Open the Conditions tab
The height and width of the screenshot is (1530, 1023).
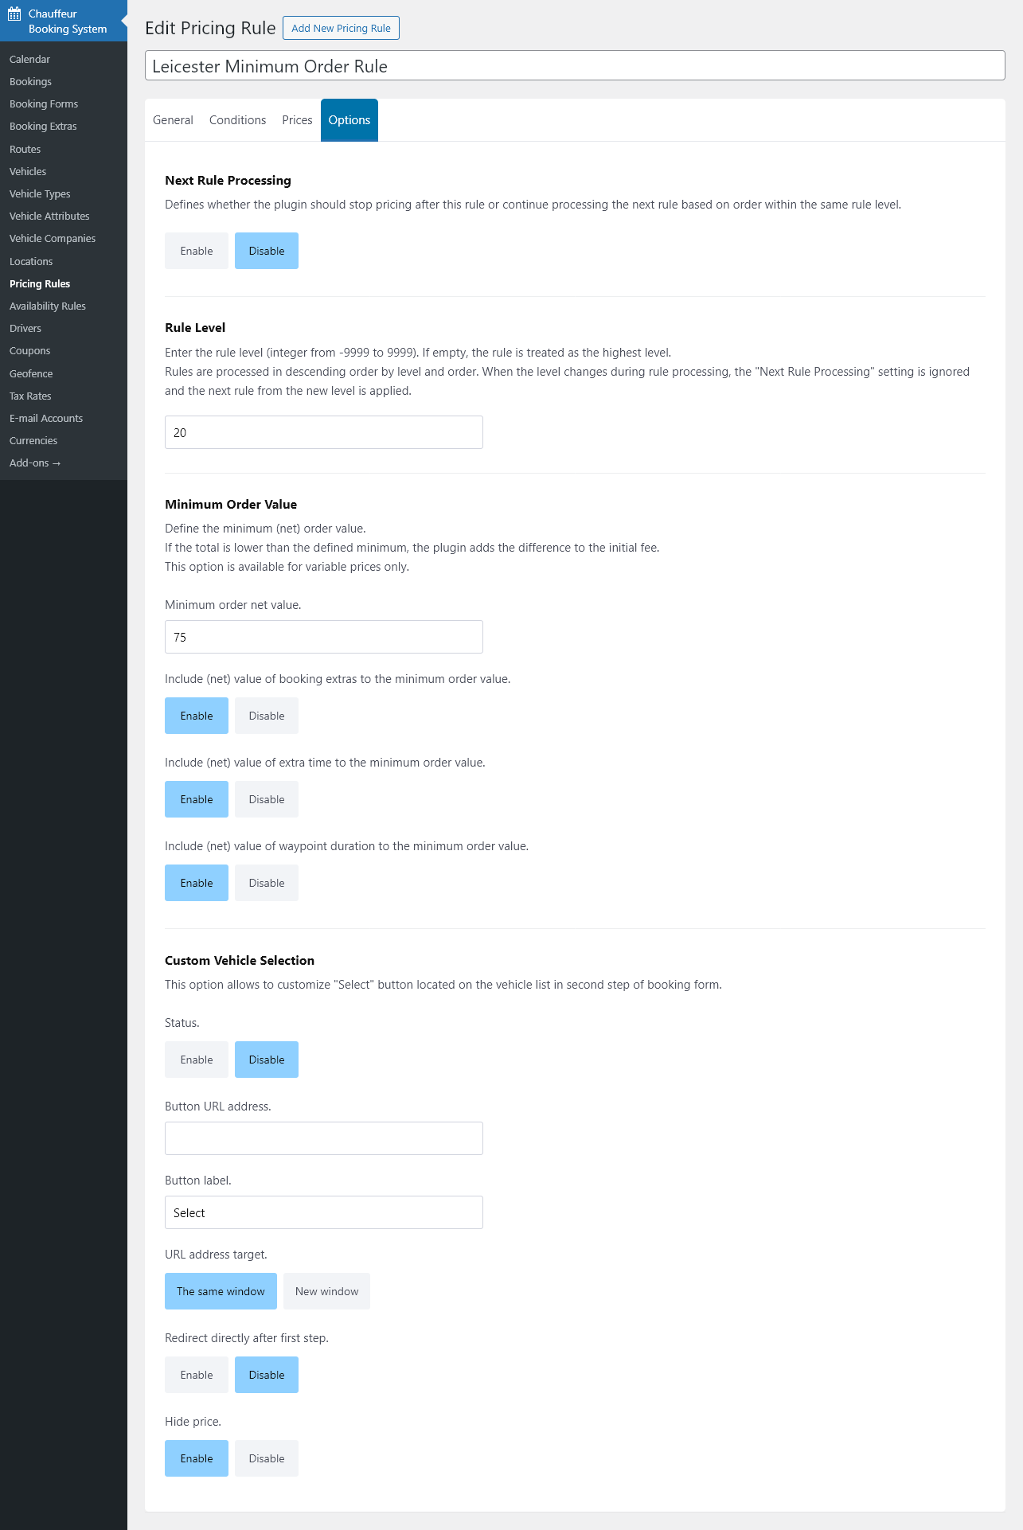pos(237,120)
